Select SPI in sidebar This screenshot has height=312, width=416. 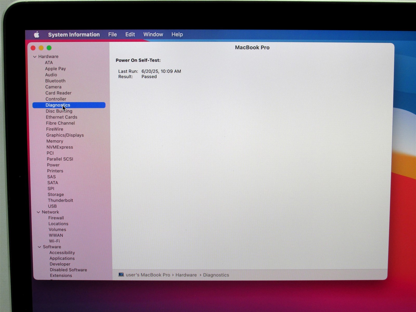click(51, 188)
